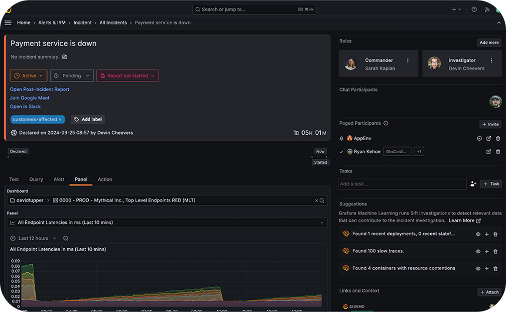506x312 pixels.
Task: Open Ryan Kehoe's external link icon
Action: 488,152
